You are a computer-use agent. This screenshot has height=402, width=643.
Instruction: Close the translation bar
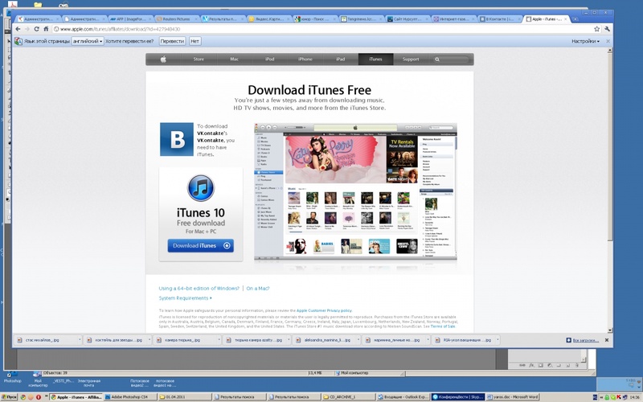[608, 40]
